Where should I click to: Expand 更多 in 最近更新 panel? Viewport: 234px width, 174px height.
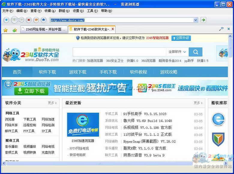198,103
